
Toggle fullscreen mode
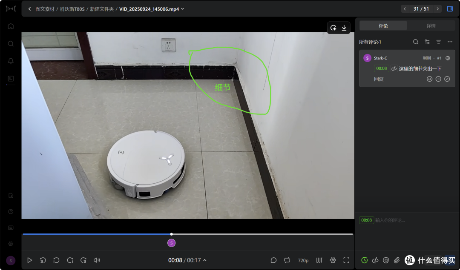point(346,260)
